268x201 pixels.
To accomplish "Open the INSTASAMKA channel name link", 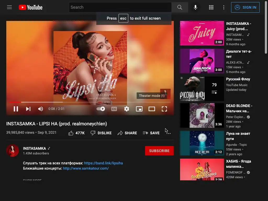I will pos(35,148).
